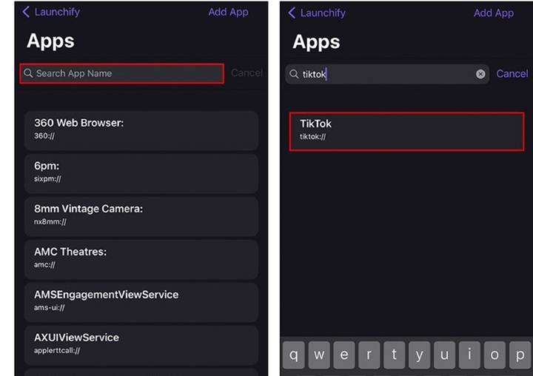Cancel the tiktok search
The height and width of the screenshot is (376, 533).
512,74
